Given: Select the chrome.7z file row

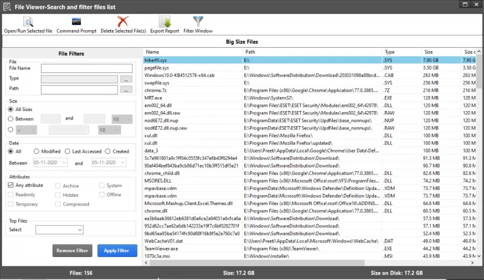Looking at the screenshot, I should [310, 91].
